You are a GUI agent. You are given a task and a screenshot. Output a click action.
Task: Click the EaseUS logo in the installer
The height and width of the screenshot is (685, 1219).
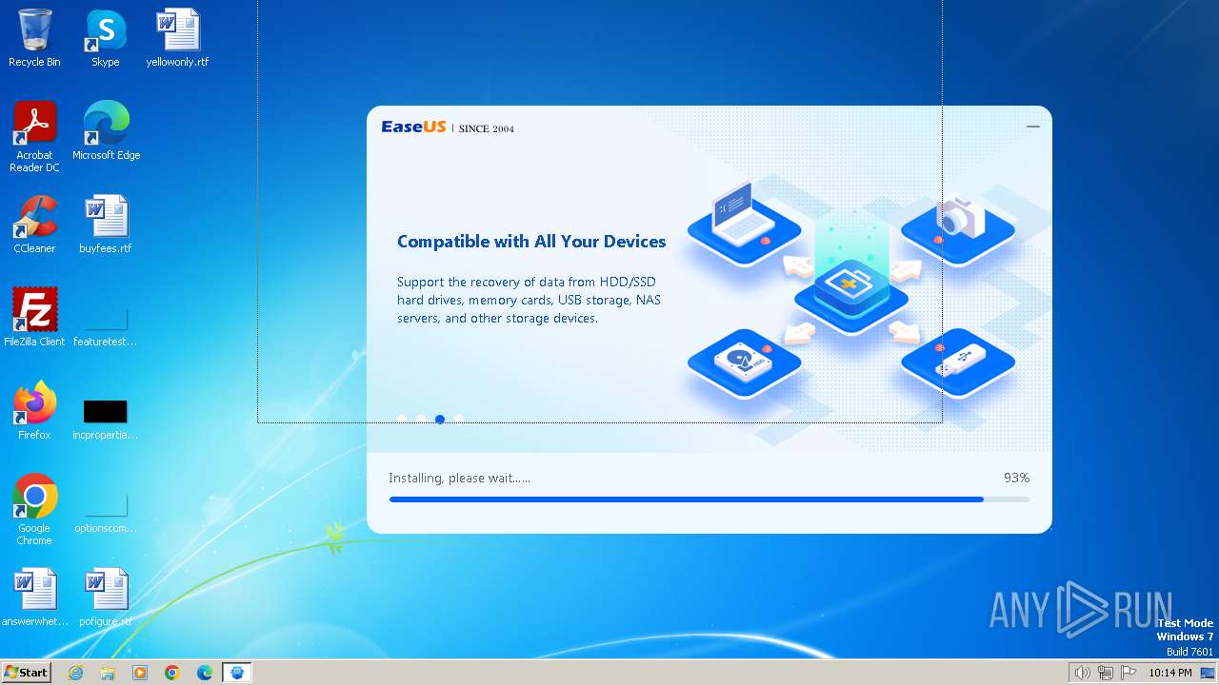tap(413, 127)
